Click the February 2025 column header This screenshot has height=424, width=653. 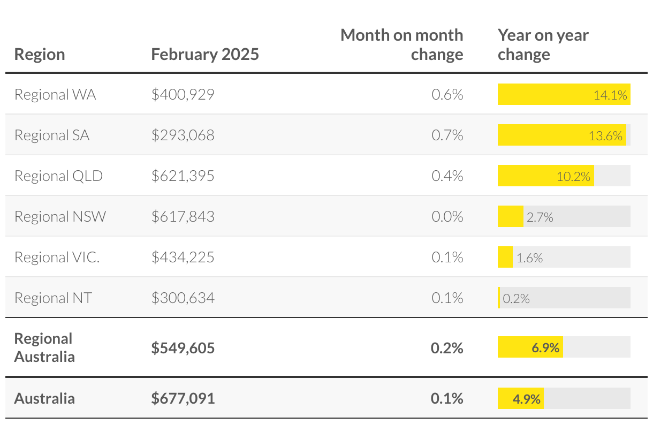[x=205, y=55]
